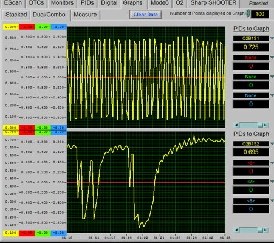The height and width of the screenshot is (243, 274).
Task: Open the blue <8> PID dropdown
Action: click(x=272, y=200)
